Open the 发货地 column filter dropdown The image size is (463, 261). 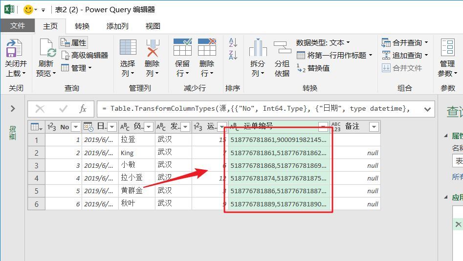pos(185,127)
